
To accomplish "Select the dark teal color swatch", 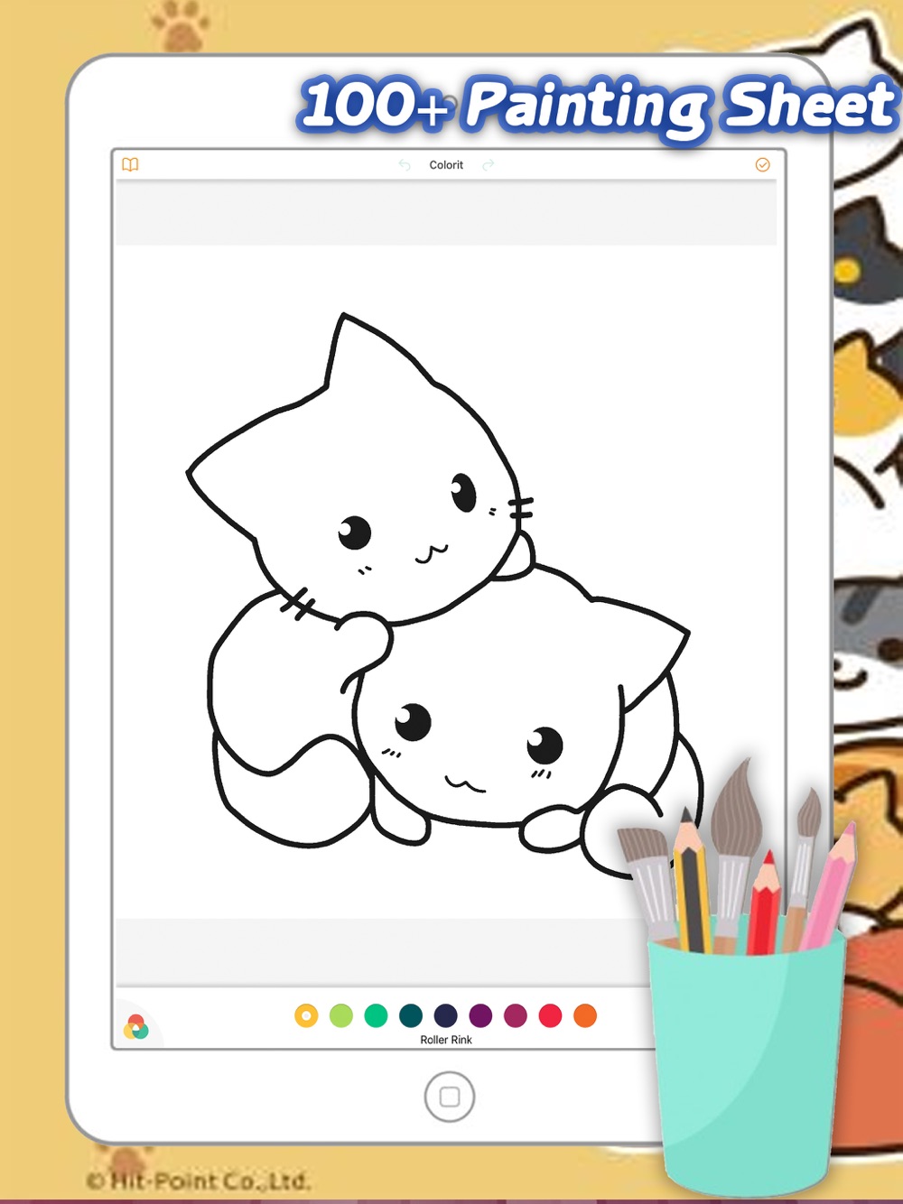I will click(411, 1015).
